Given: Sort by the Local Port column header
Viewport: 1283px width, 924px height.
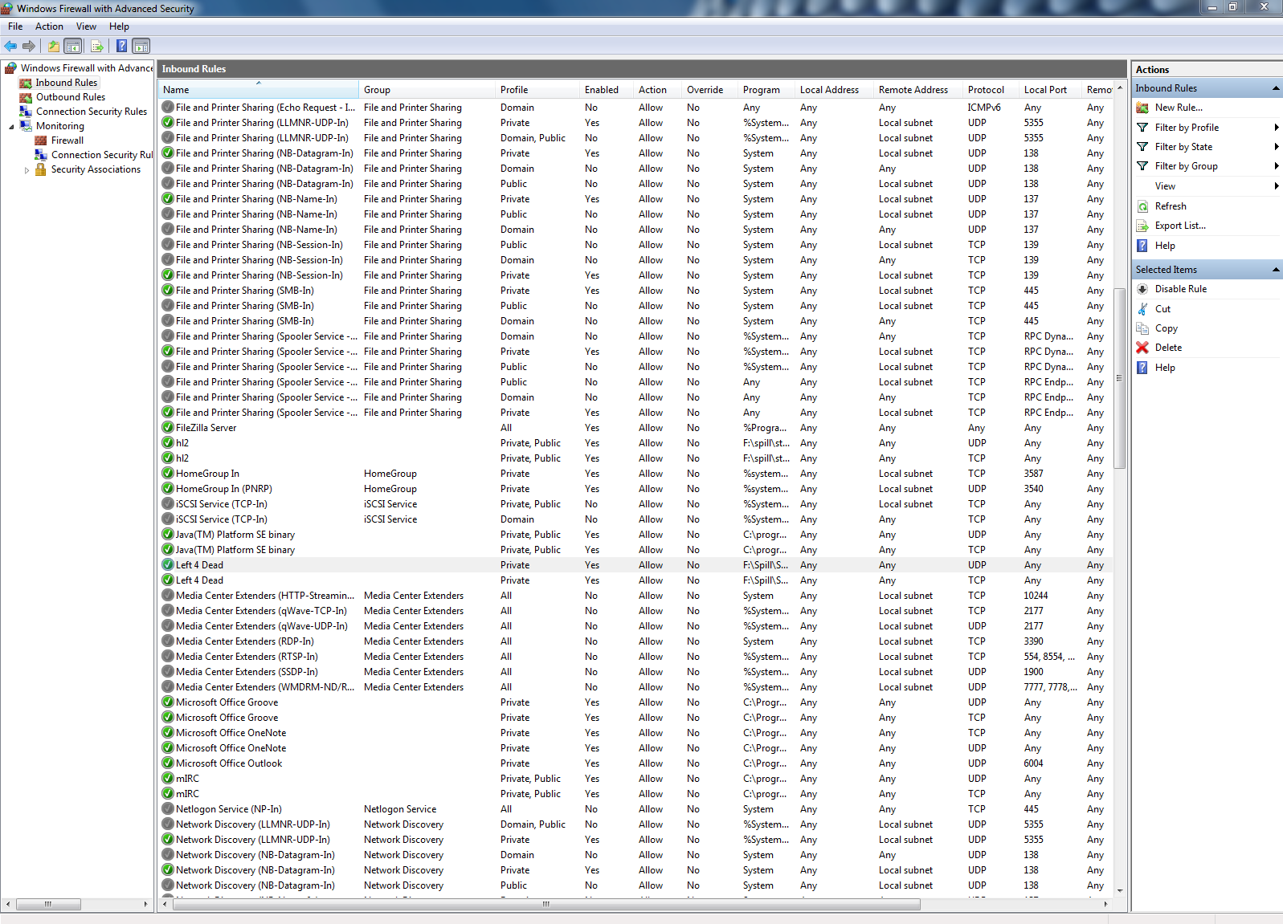Looking at the screenshot, I should 1050,90.
